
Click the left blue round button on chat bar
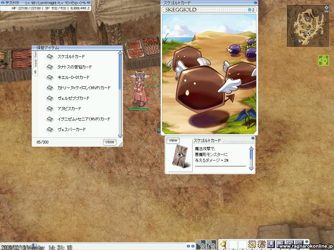[x=188, y=246]
